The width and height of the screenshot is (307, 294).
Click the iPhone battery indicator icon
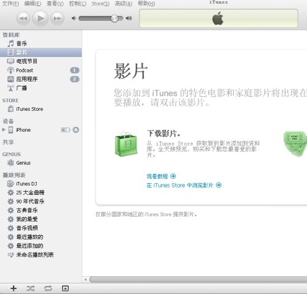[x=65, y=130]
